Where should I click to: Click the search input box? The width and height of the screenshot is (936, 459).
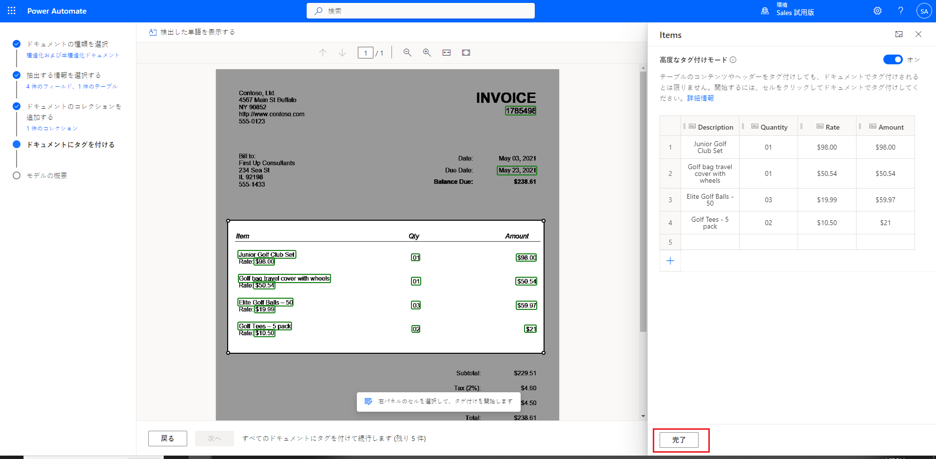point(421,11)
